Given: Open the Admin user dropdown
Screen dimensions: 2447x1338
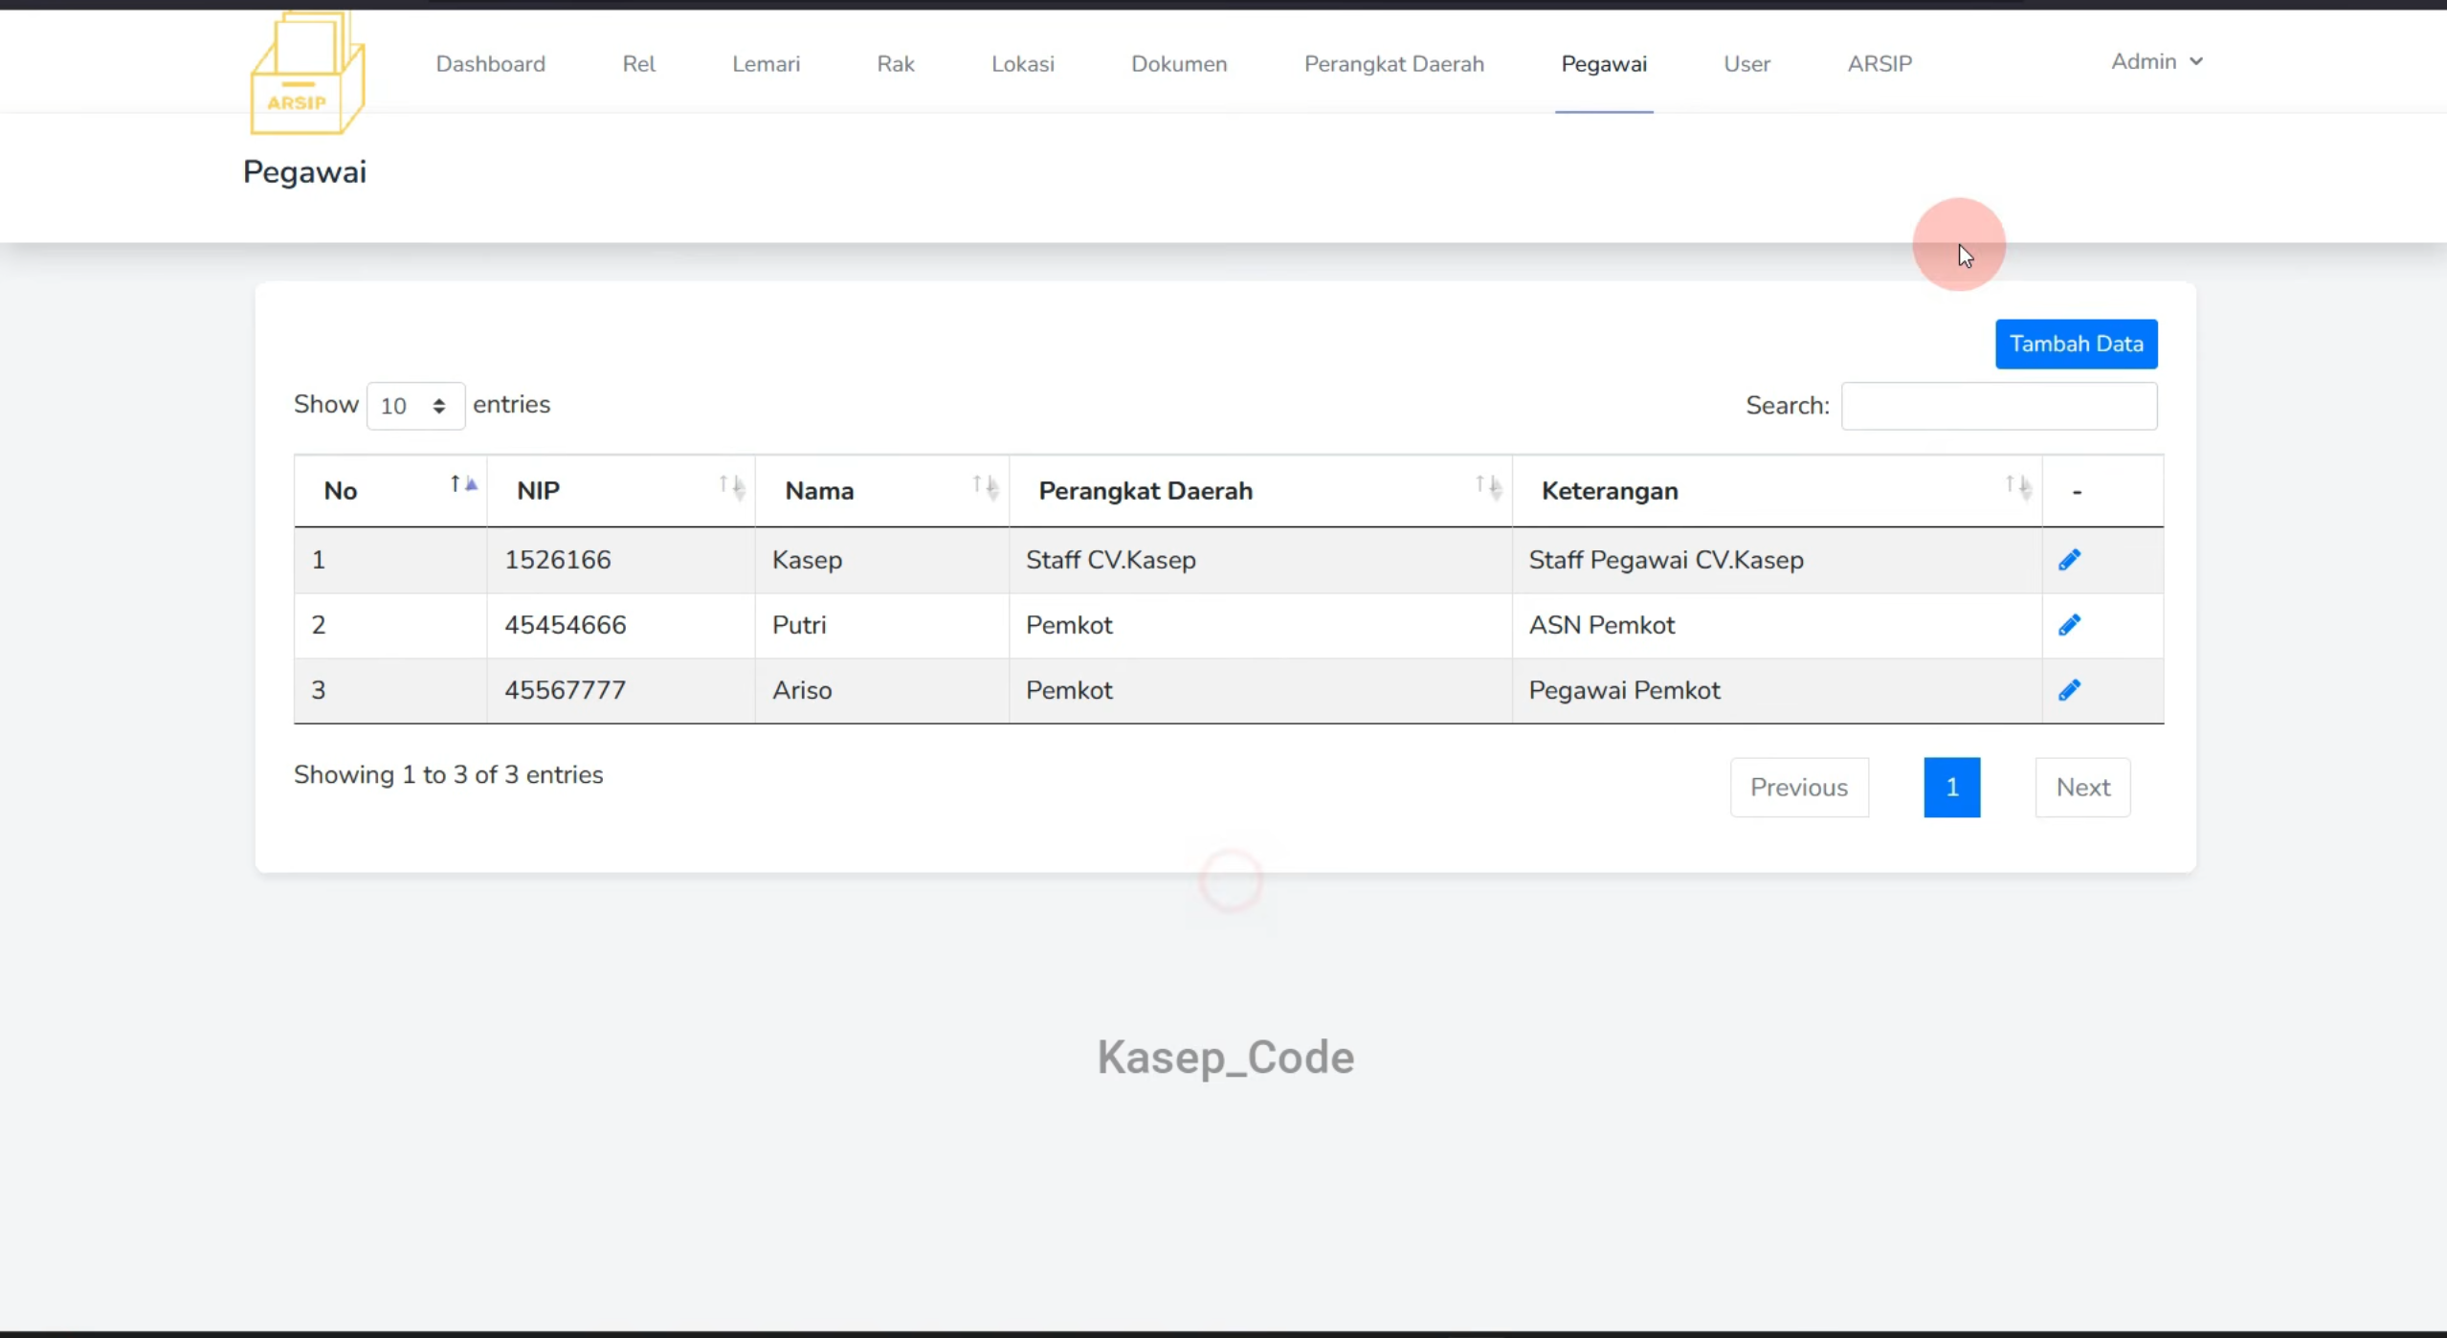Looking at the screenshot, I should pos(2157,61).
